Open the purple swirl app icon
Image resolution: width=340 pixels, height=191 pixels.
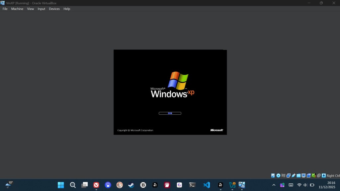coord(179,185)
